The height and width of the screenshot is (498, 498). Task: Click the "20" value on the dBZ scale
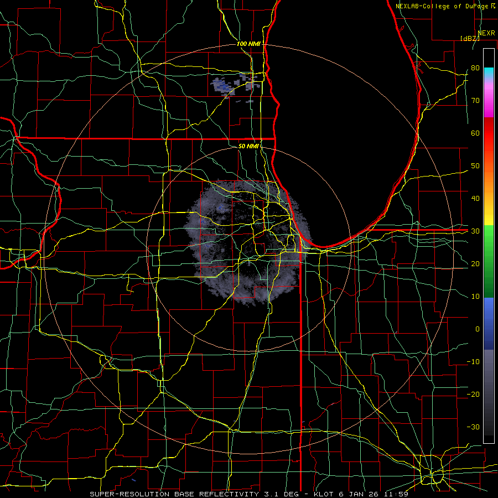pos(475,263)
